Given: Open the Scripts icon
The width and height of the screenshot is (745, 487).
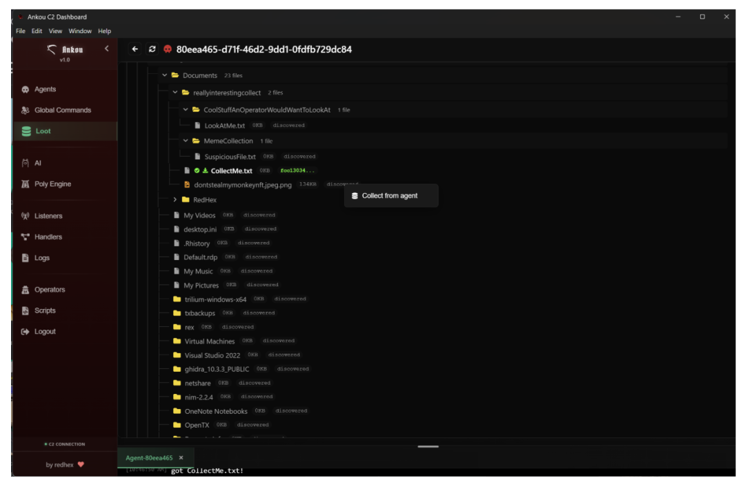Looking at the screenshot, I should [26, 310].
